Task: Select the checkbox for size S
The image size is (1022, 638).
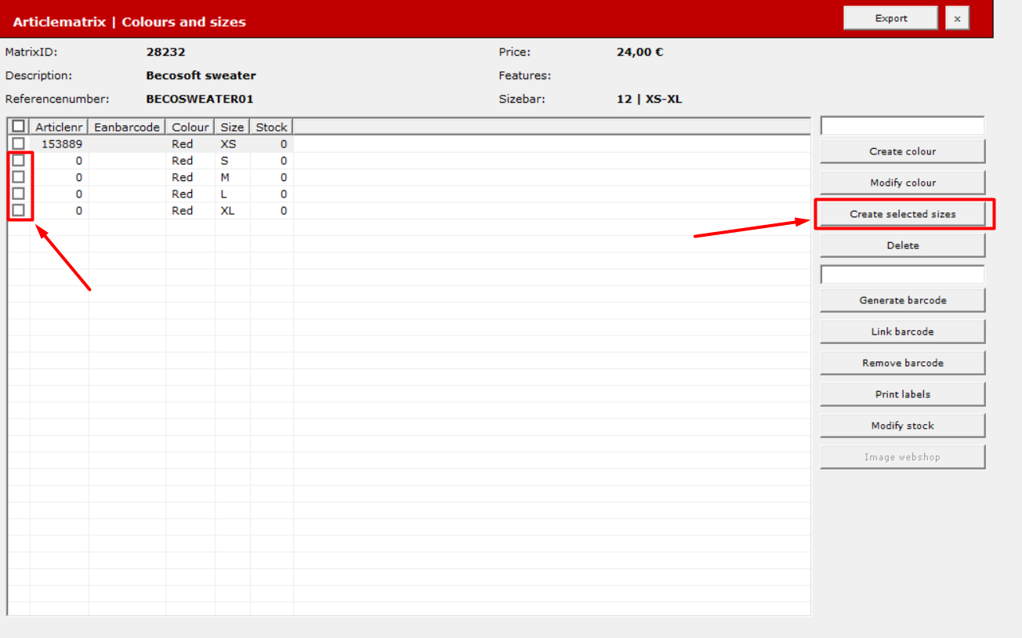Action: (18, 160)
